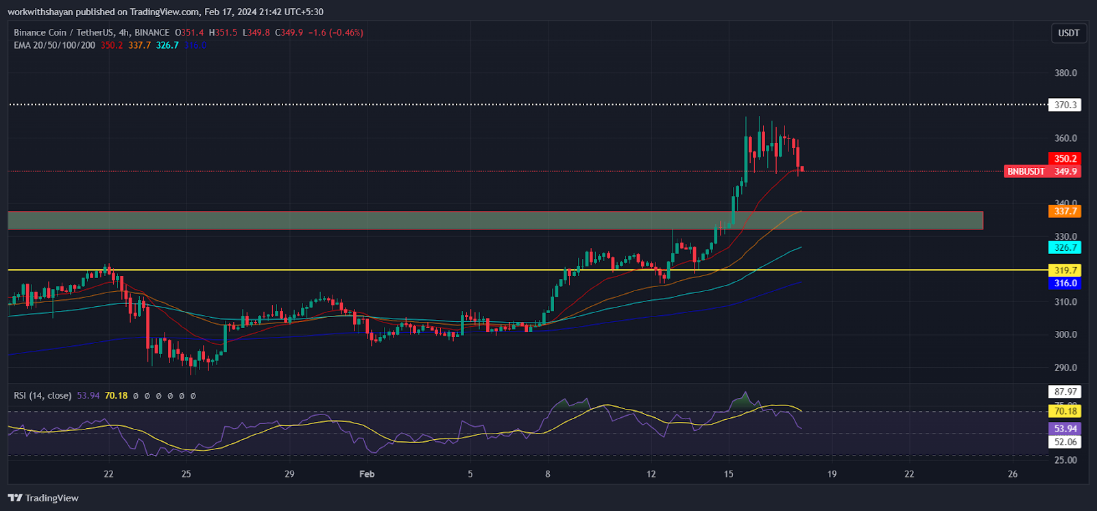Select the Binance Coin / TetherUS symbol title
1097x511 pixels.
64,32
